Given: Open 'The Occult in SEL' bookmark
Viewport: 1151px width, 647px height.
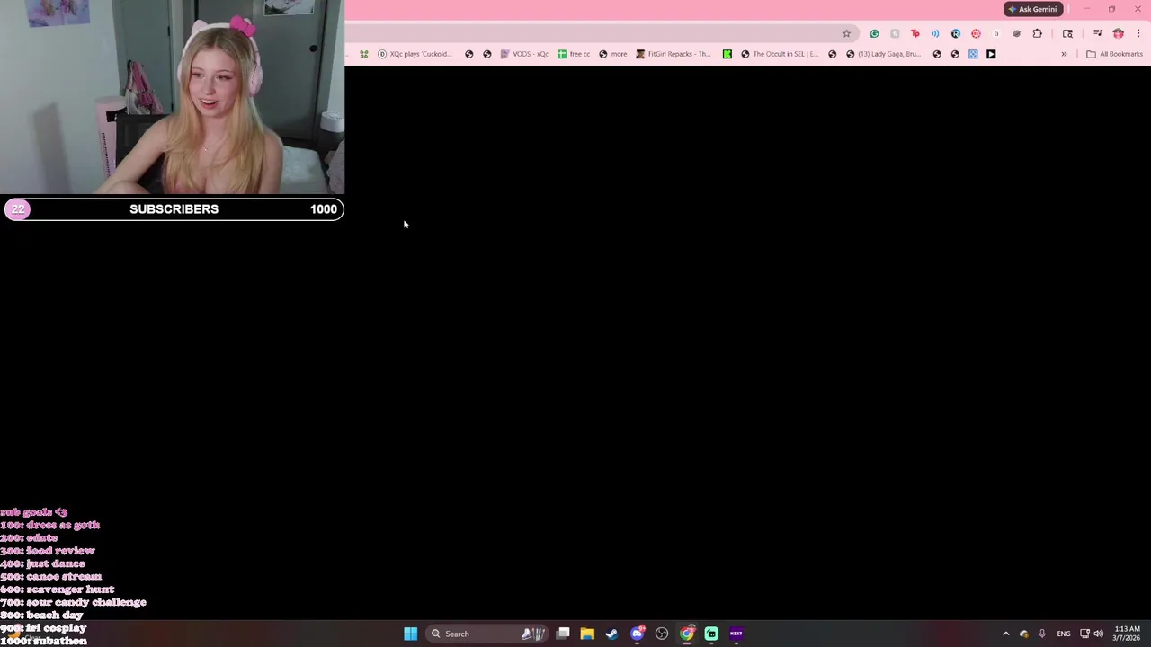Looking at the screenshot, I should 780,54.
